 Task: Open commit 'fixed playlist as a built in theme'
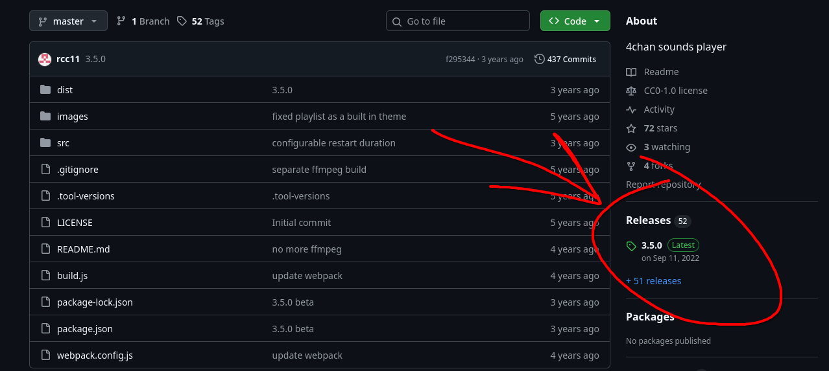pos(339,117)
